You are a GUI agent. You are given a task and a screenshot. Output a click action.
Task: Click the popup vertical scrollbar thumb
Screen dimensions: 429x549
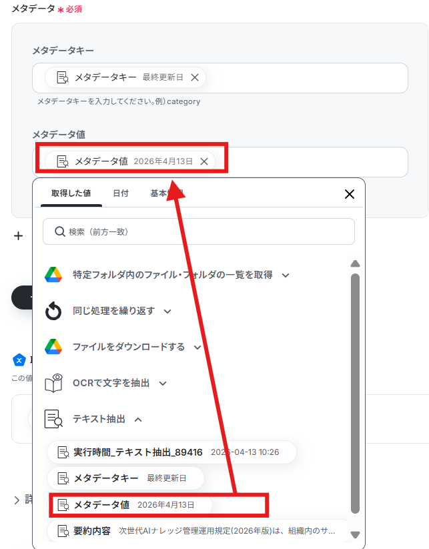[355, 394]
